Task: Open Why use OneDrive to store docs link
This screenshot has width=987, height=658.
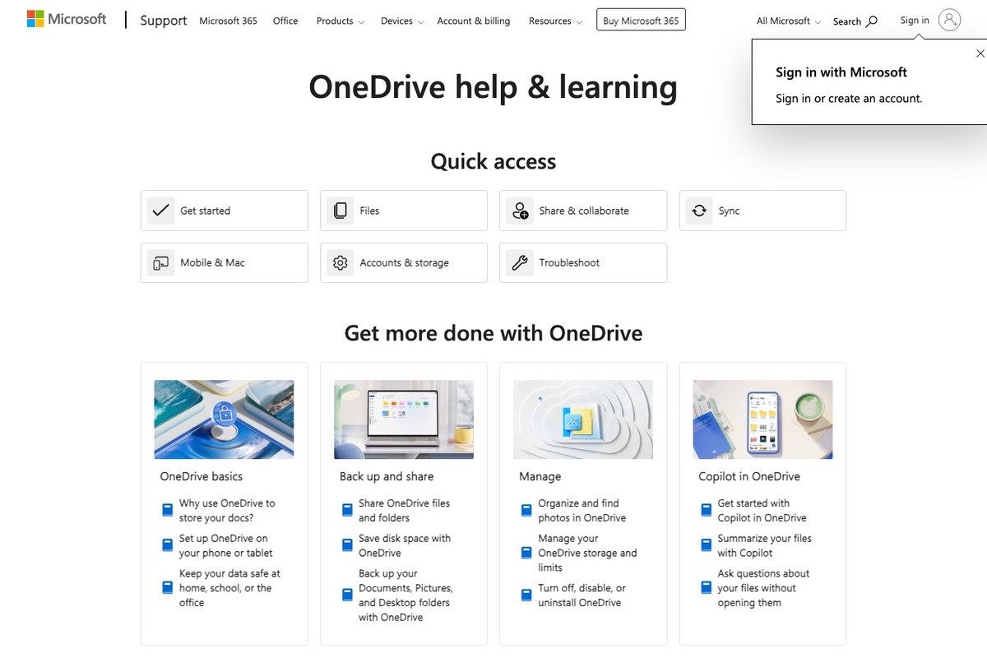Action: point(227,511)
